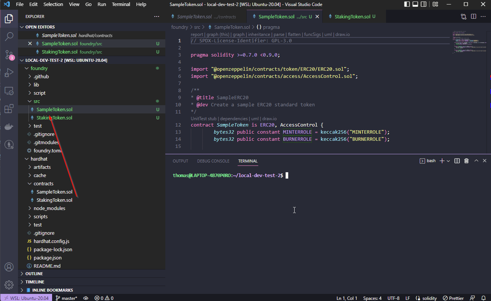This screenshot has width=491, height=301.
Task: Expand the artifacts folder
Action: (x=30, y=167)
